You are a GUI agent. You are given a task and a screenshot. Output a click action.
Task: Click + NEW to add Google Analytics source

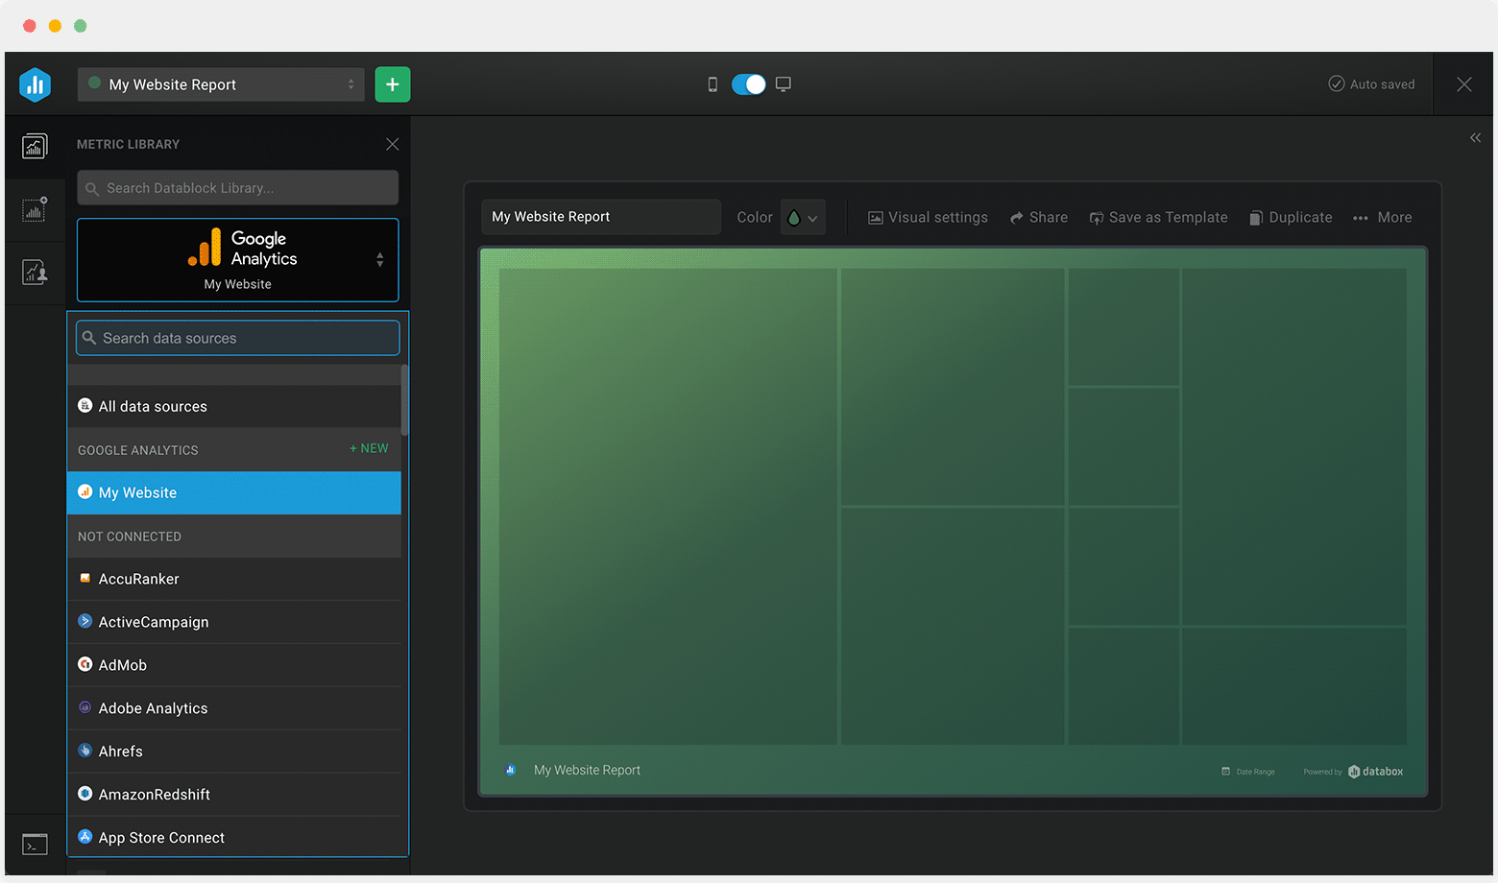coord(369,448)
